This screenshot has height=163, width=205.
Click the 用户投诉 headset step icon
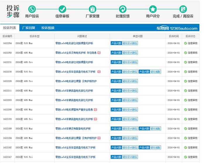point(32,9)
